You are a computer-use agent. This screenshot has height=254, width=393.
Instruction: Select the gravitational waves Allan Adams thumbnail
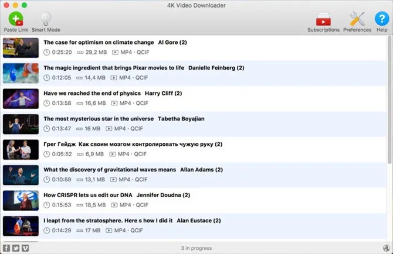[x=21, y=175]
